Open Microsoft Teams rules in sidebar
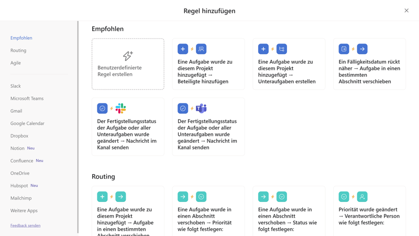The width and height of the screenshot is (419, 236). pyautogui.click(x=27, y=99)
